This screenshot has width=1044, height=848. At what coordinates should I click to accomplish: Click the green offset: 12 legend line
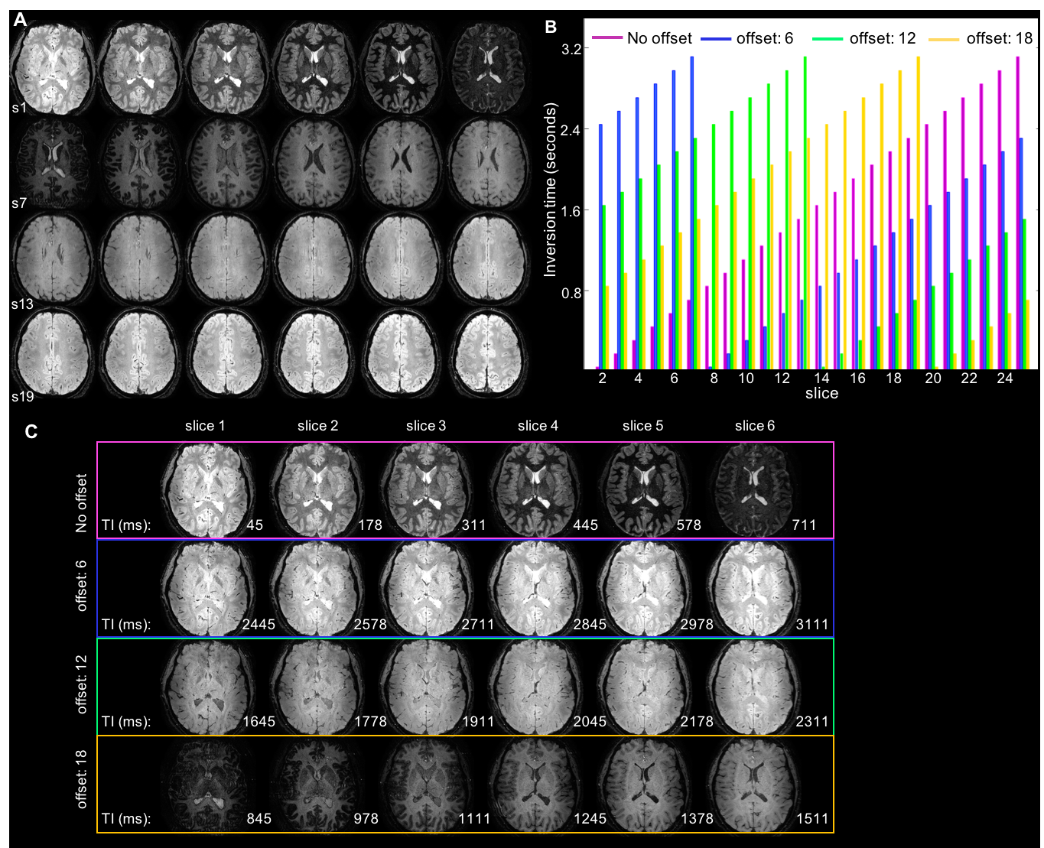pyautogui.click(x=828, y=38)
